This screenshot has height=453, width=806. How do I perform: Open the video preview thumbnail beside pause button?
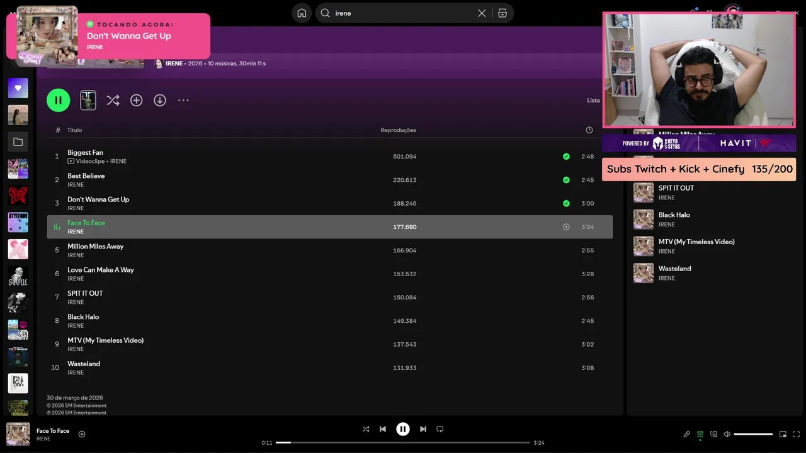coord(88,100)
